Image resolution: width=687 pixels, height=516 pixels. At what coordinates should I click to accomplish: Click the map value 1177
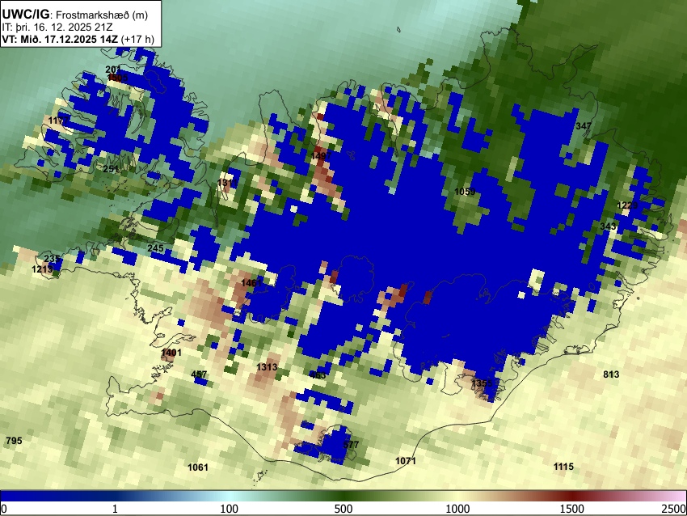tap(58, 121)
